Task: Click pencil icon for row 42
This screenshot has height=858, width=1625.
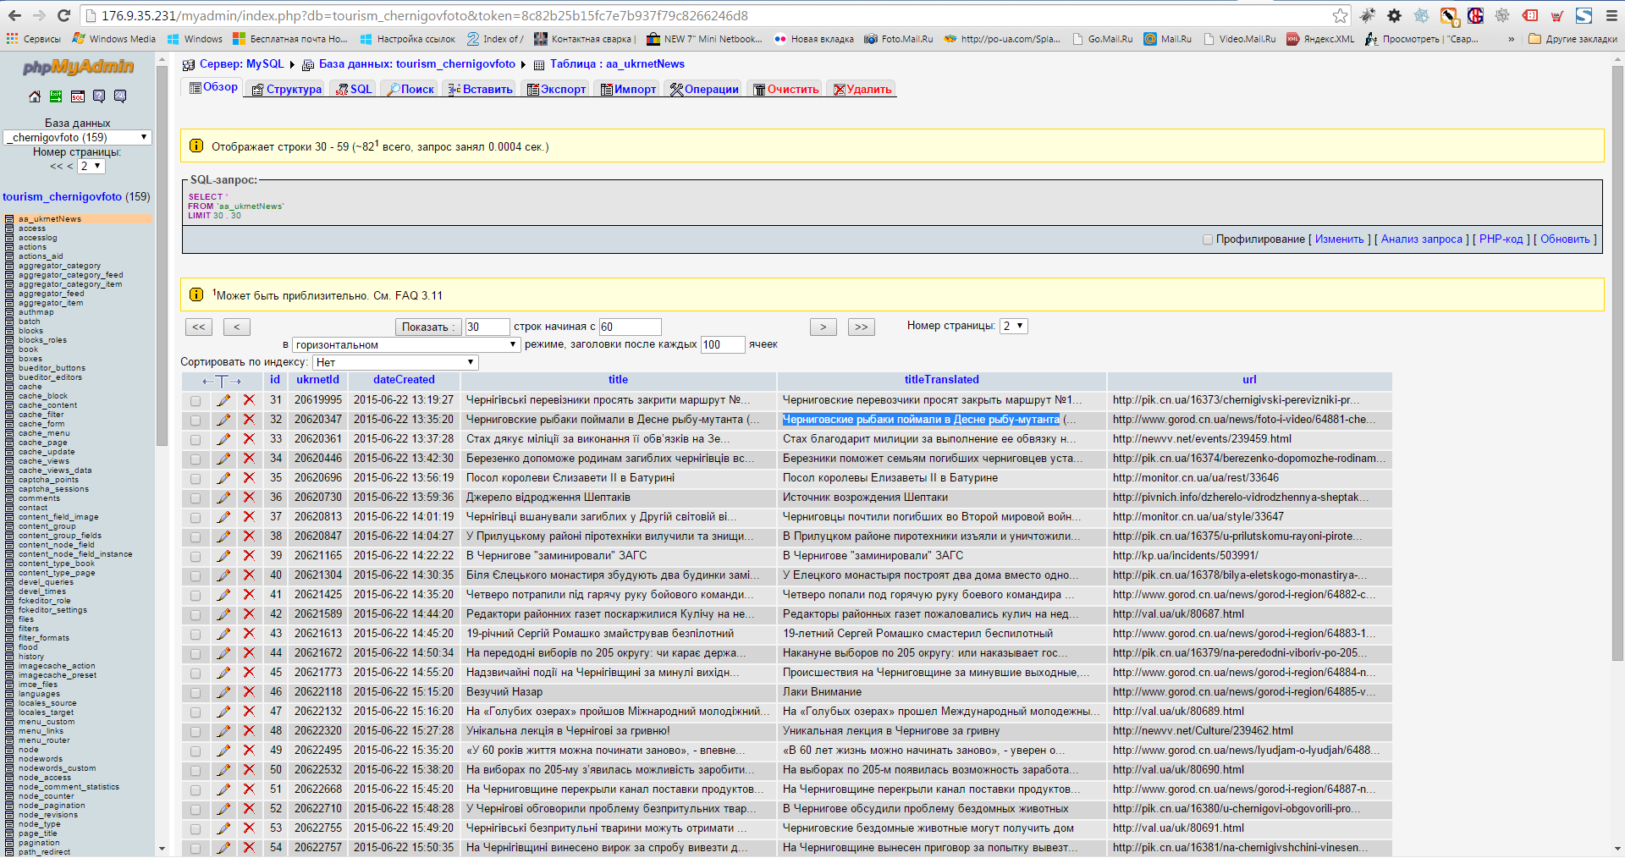Action: (x=223, y=614)
